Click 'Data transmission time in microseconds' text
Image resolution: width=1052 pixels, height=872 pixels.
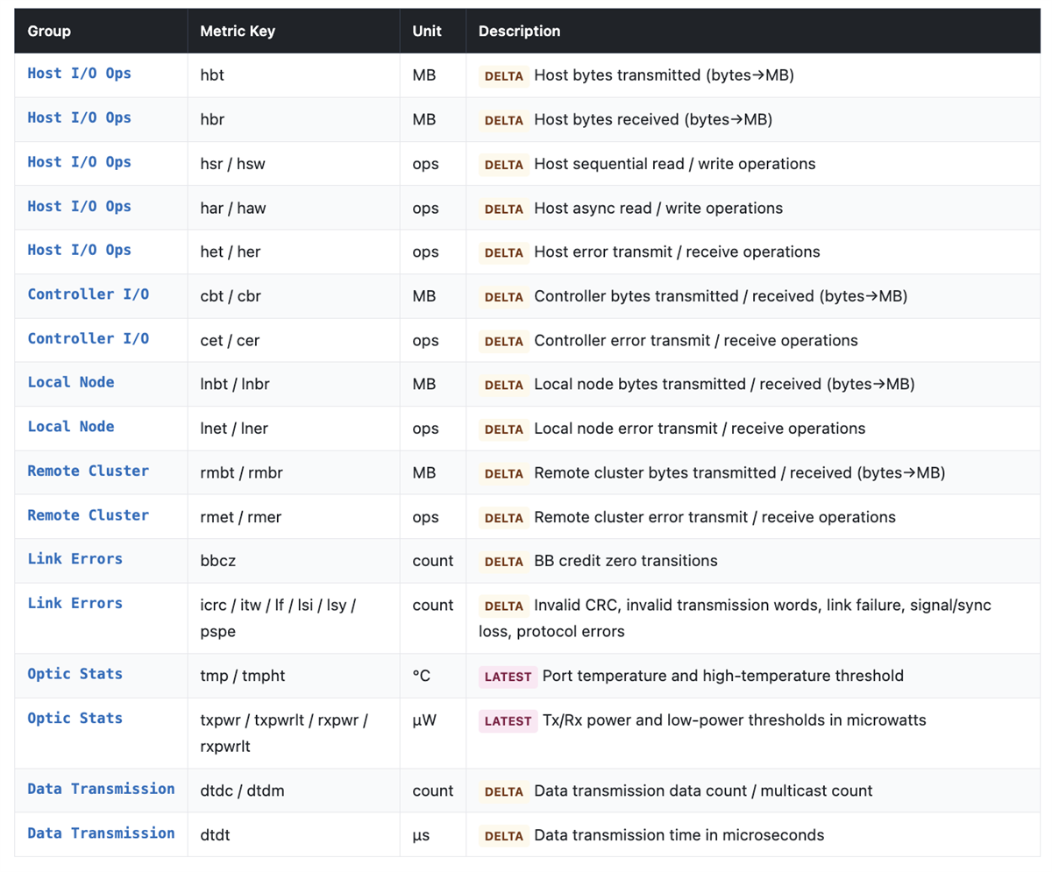(x=679, y=835)
